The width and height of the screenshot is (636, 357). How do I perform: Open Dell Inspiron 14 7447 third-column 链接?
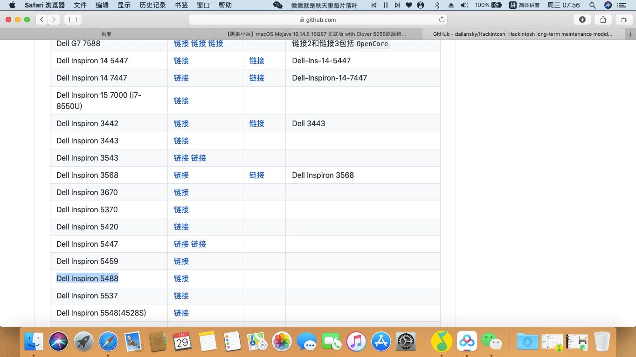257,78
